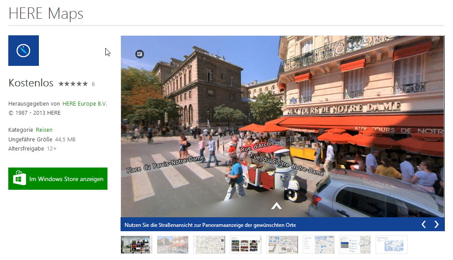Click the screenshot caption starting 'Nutzen Sie die Straßenansicht'
The height and width of the screenshot is (260, 453).
210,225
